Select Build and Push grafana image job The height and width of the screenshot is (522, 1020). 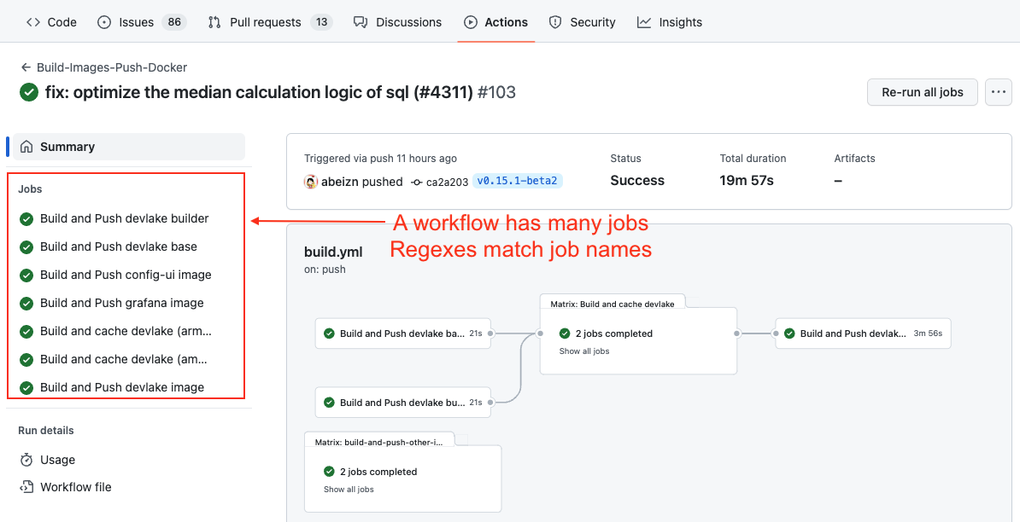click(x=121, y=303)
